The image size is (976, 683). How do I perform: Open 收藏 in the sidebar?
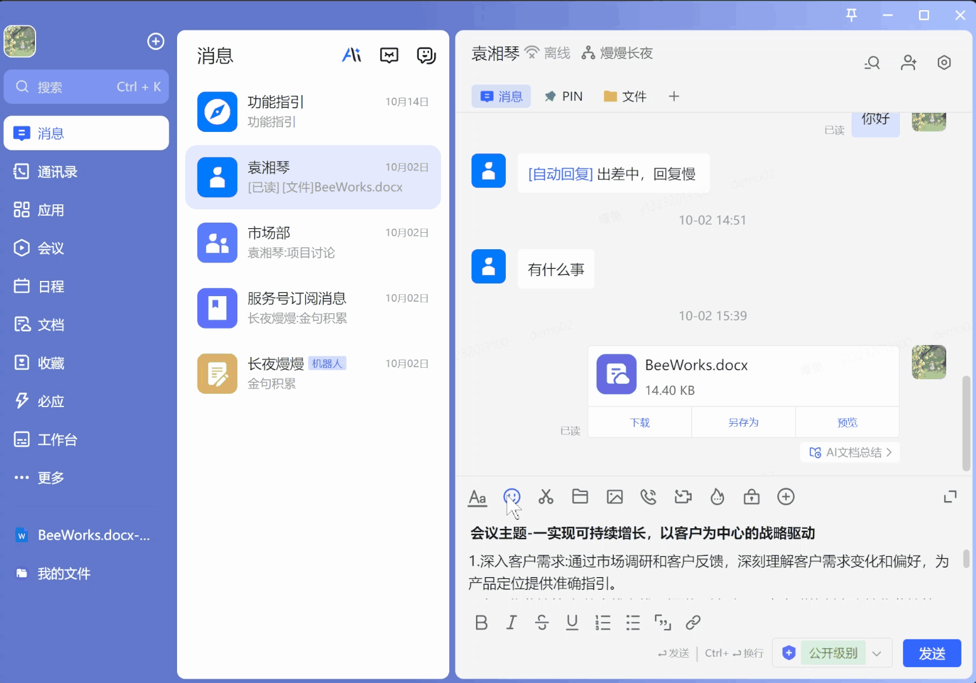click(86, 363)
